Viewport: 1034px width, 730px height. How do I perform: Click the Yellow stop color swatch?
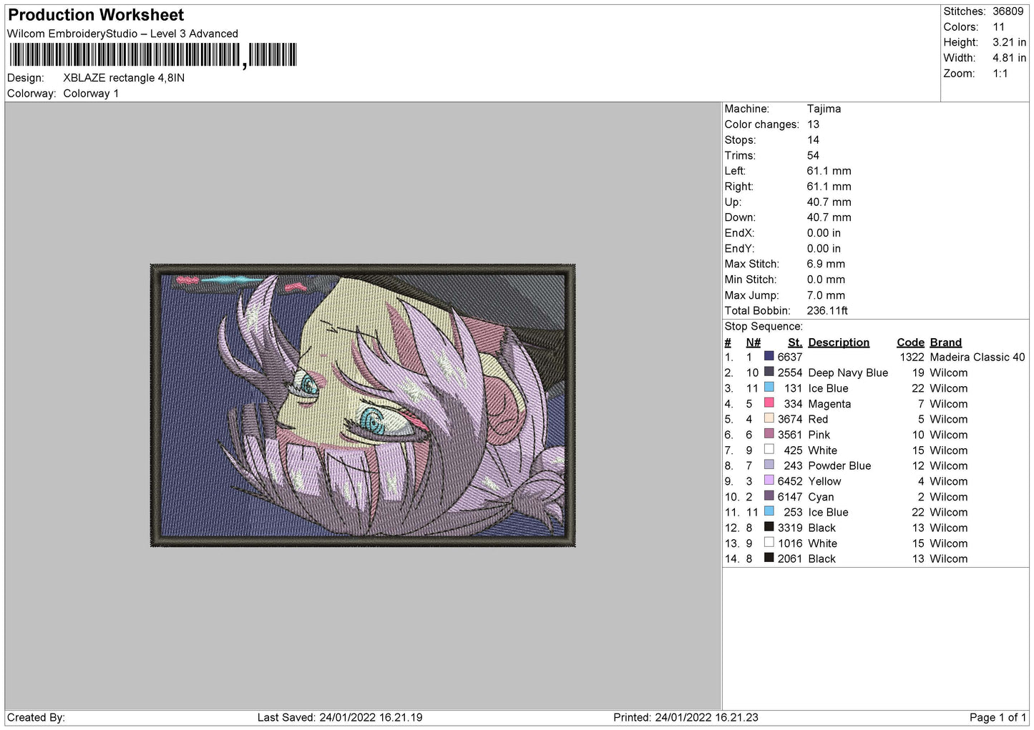tap(769, 480)
